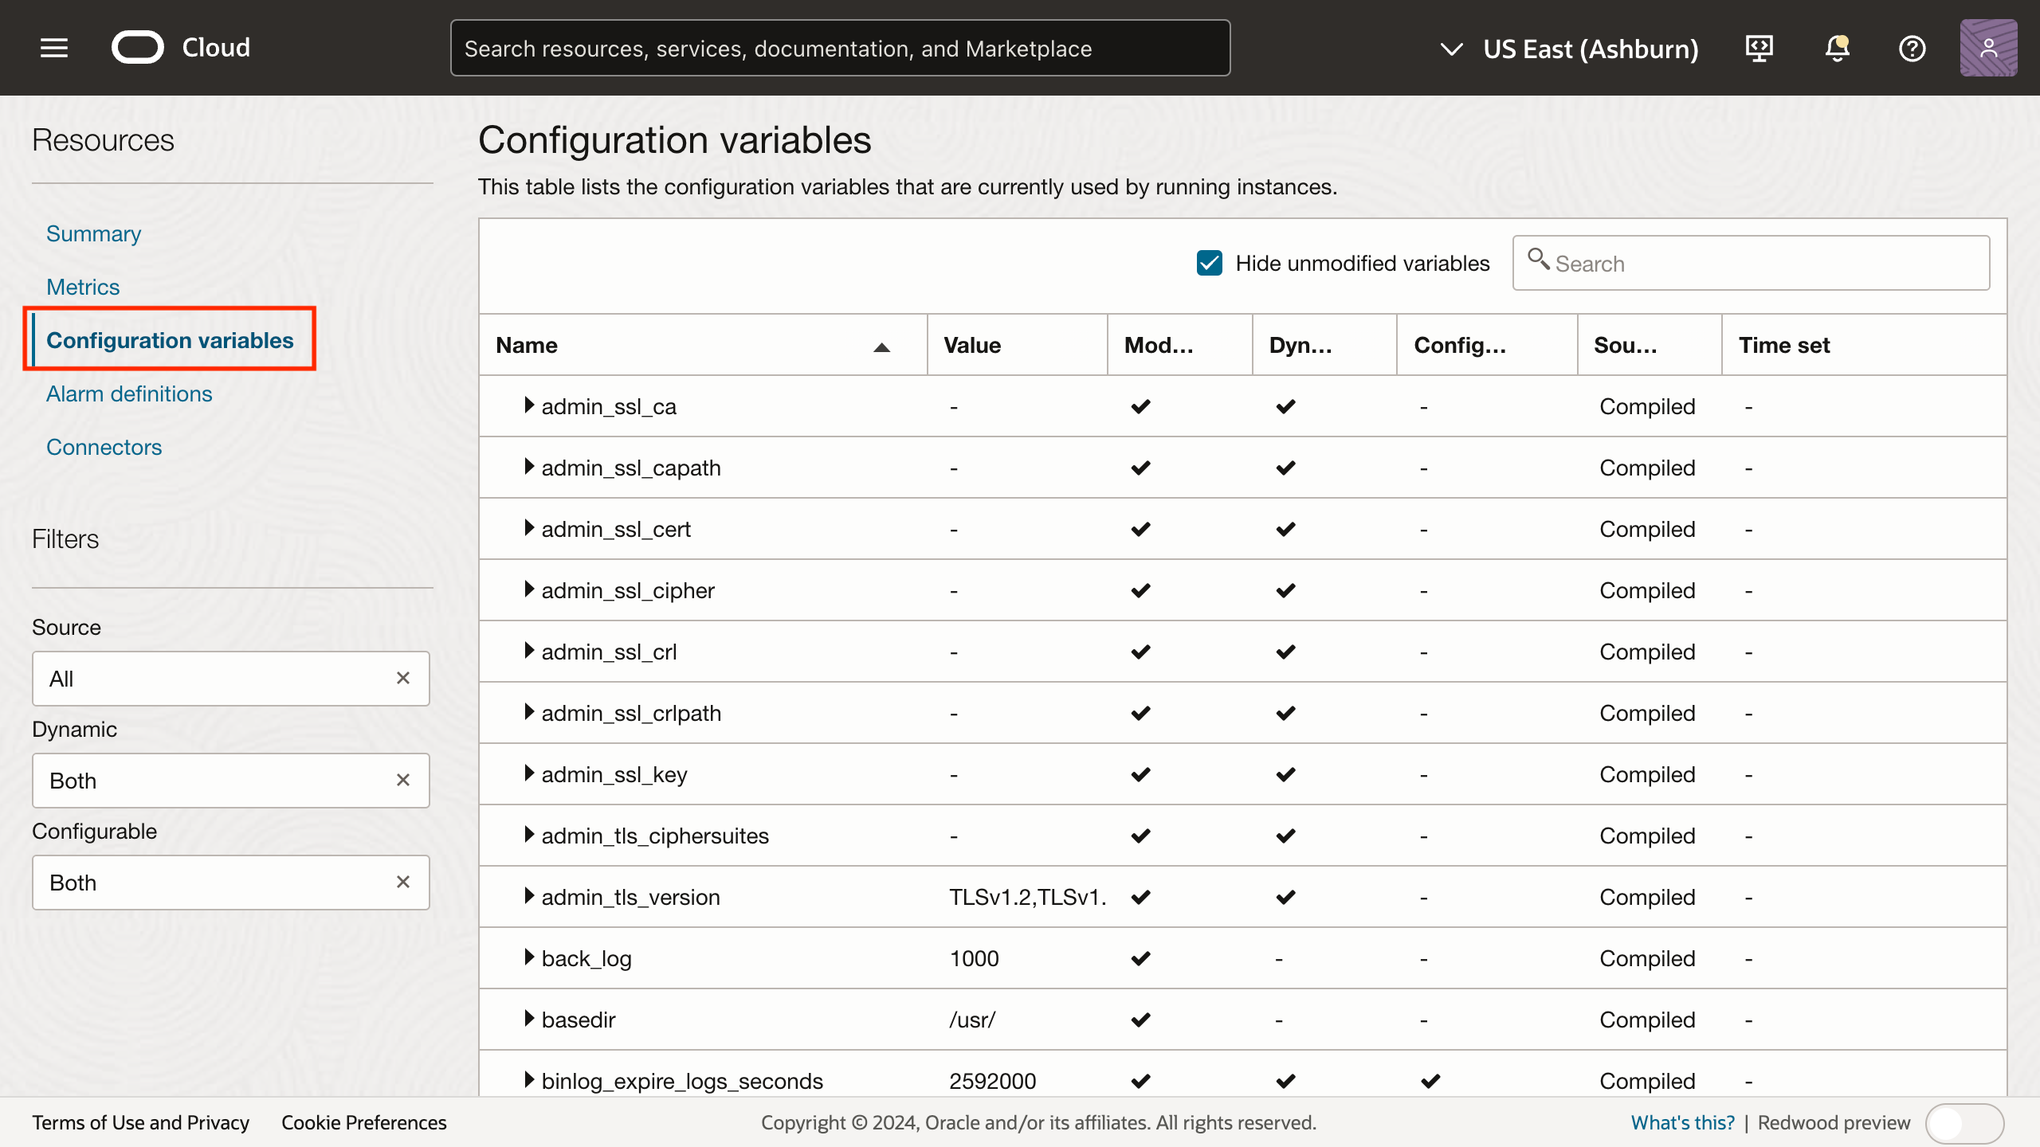This screenshot has width=2040, height=1147.
Task: Clear the Dynamic filter using its X icon
Action: [x=402, y=781]
